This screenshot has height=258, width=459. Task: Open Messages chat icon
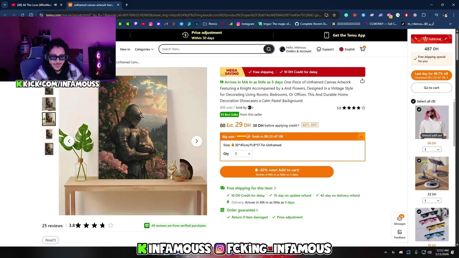point(399,220)
